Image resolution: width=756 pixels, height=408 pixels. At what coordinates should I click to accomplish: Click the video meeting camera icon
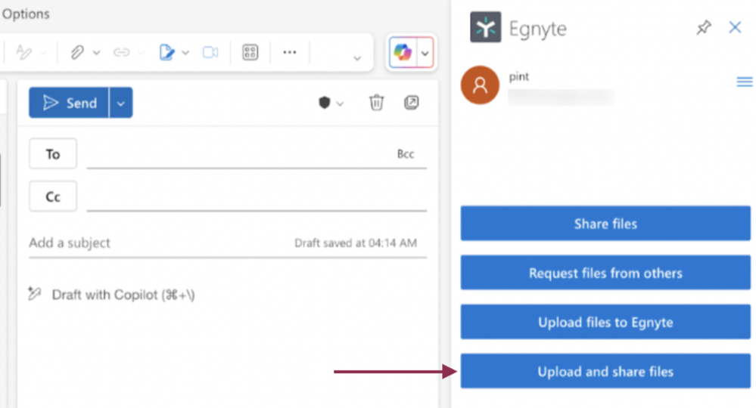click(x=210, y=52)
